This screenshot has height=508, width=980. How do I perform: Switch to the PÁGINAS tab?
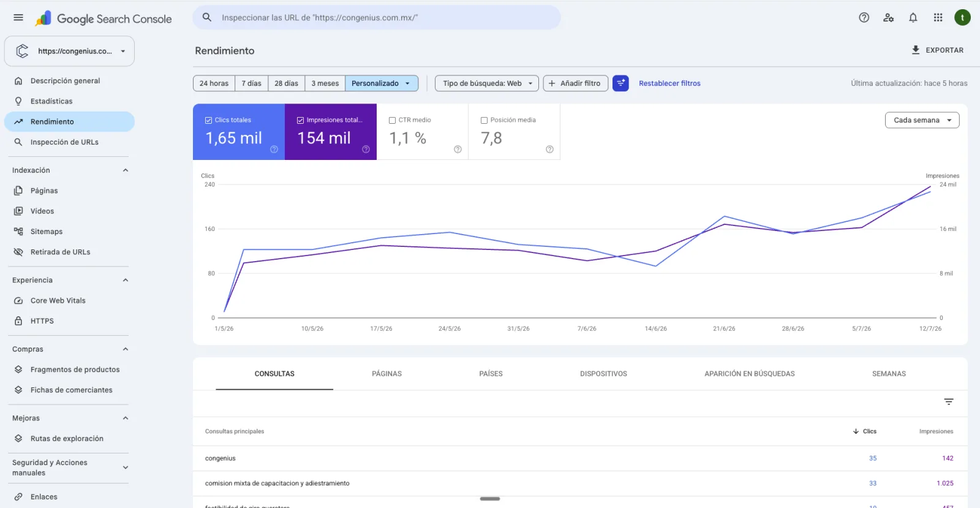tap(387, 374)
